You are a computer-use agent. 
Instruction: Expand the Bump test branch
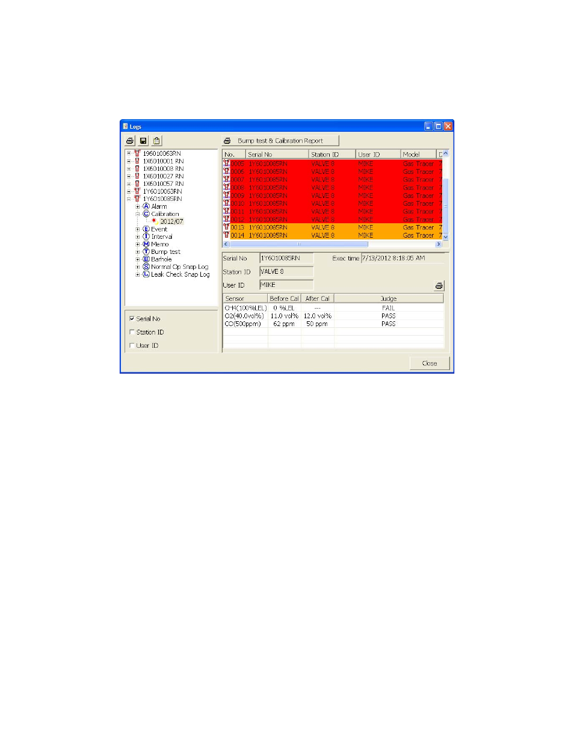coord(138,252)
